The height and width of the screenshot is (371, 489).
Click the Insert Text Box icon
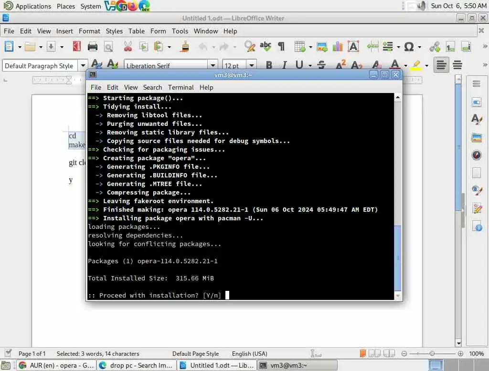pos(353,47)
